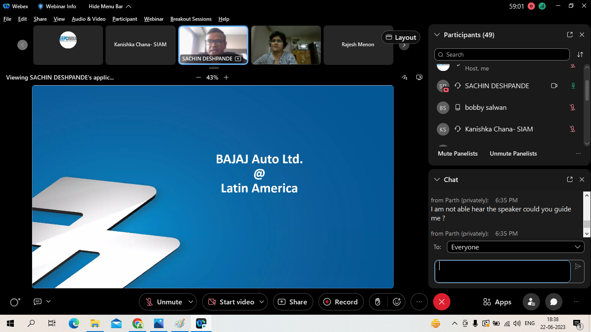Pop out the Participants panel

(570, 35)
